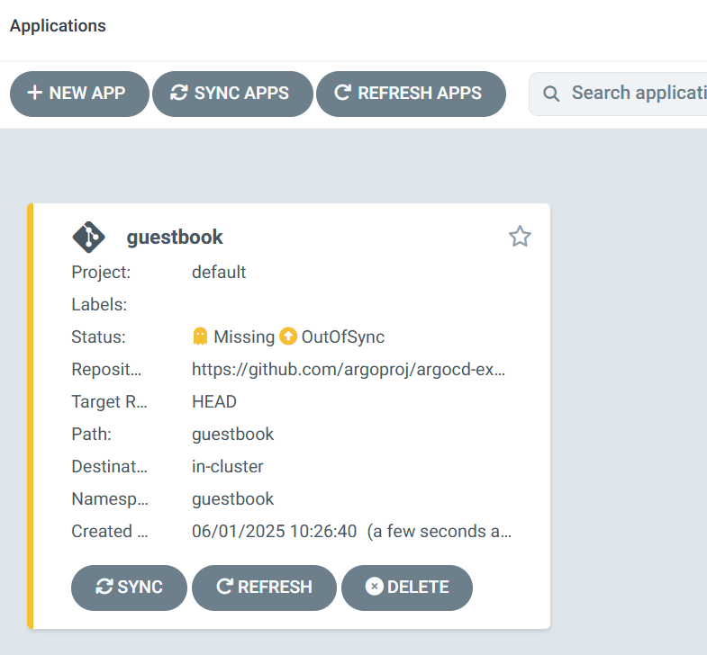Click the Applications page heading
Screen dimensions: 707x655
[58, 26]
